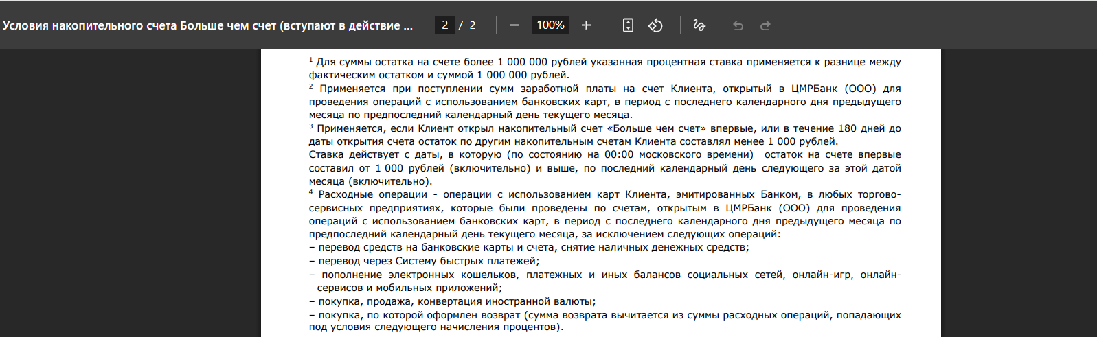Click the redo arrow icon
Viewport: 1097px width, 337px height.
point(765,25)
